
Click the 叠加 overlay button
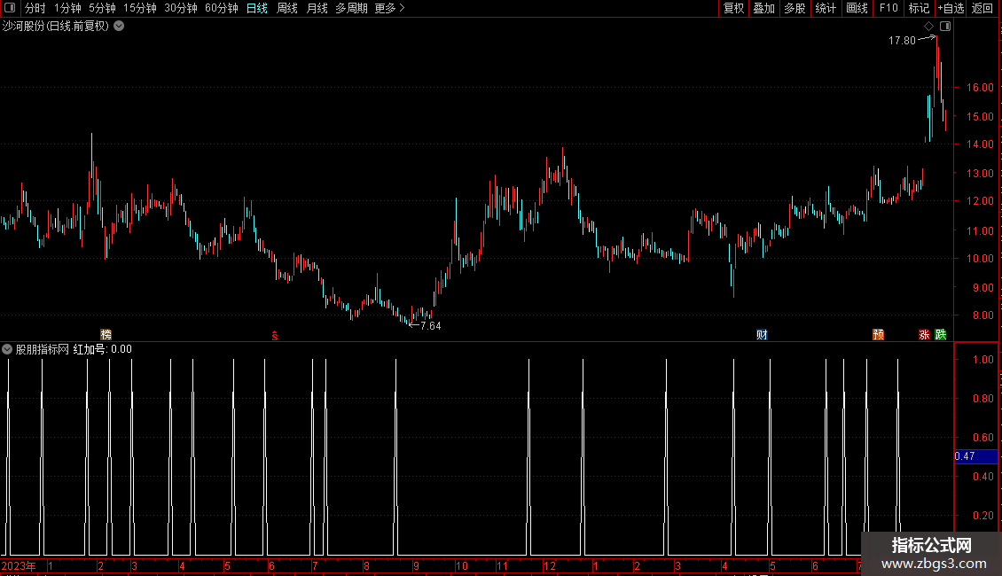click(763, 8)
